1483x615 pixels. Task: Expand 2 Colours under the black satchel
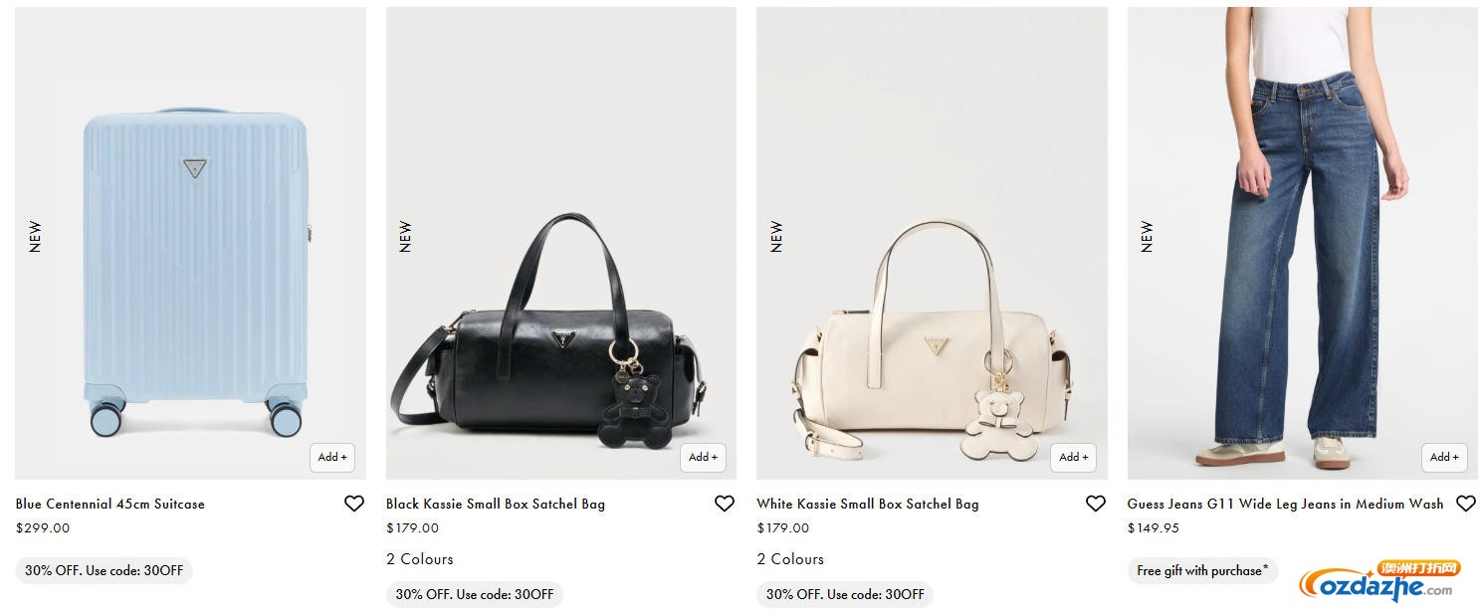point(420,559)
